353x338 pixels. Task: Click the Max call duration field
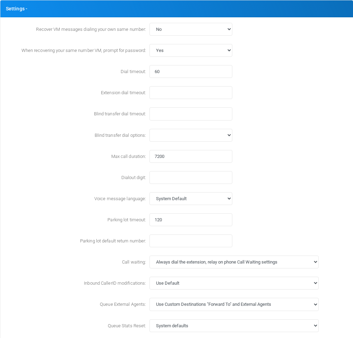[x=191, y=156]
